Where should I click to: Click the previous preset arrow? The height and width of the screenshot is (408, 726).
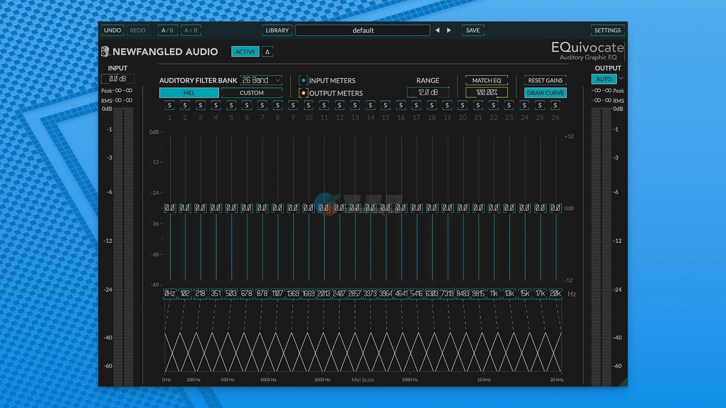pyautogui.click(x=437, y=30)
